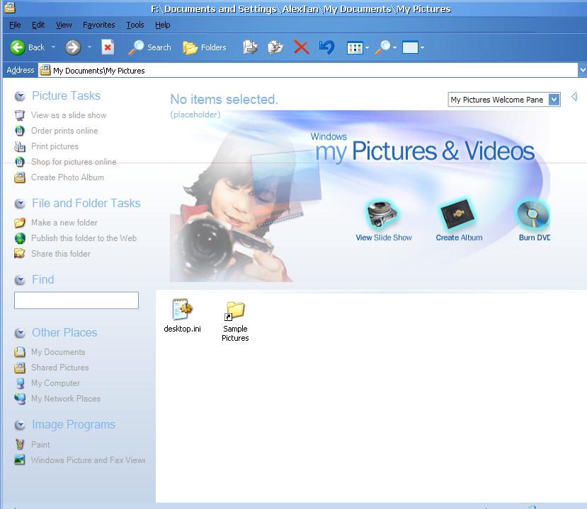Collapse the Image Programs section
The image size is (587, 509).
click(x=20, y=425)
